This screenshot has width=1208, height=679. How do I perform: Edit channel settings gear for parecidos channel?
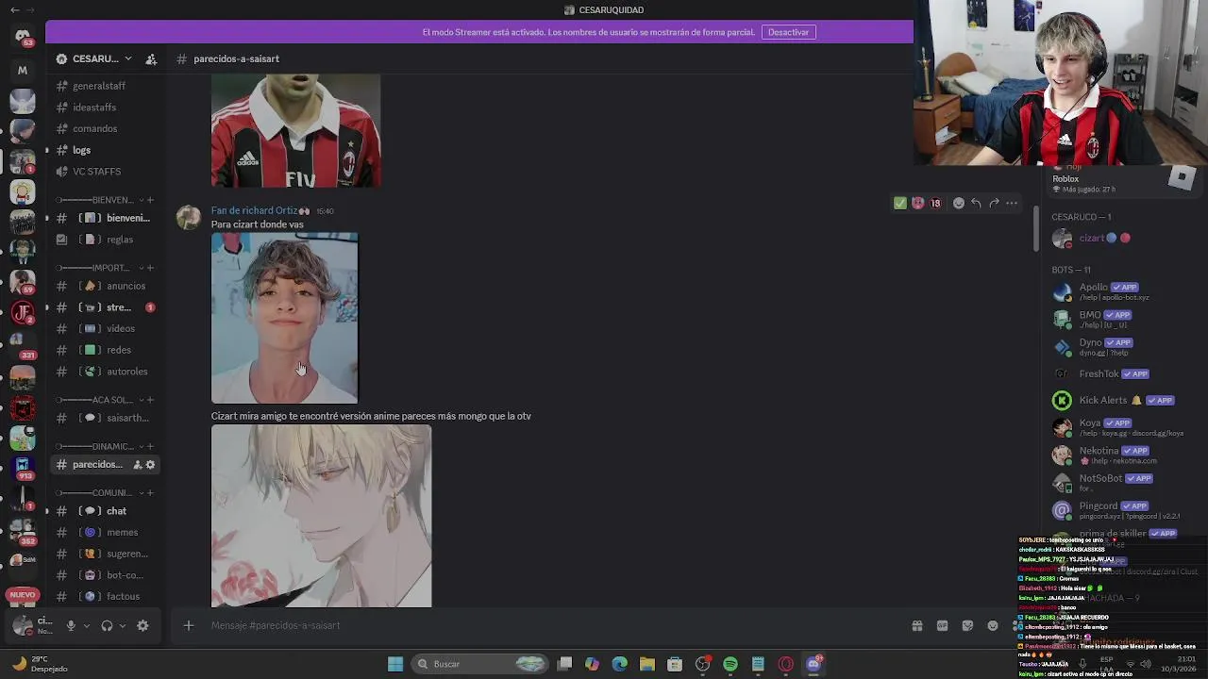click(x=150, y=464)
